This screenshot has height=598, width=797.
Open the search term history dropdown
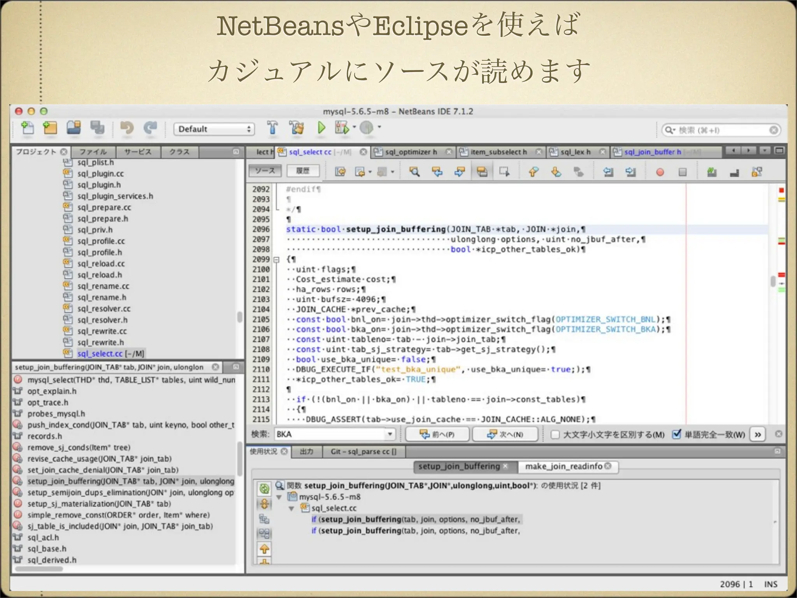[x=390, y=434]
